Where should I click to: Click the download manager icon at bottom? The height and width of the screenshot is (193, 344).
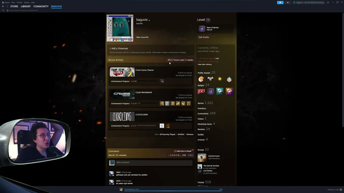pos(121,190)
